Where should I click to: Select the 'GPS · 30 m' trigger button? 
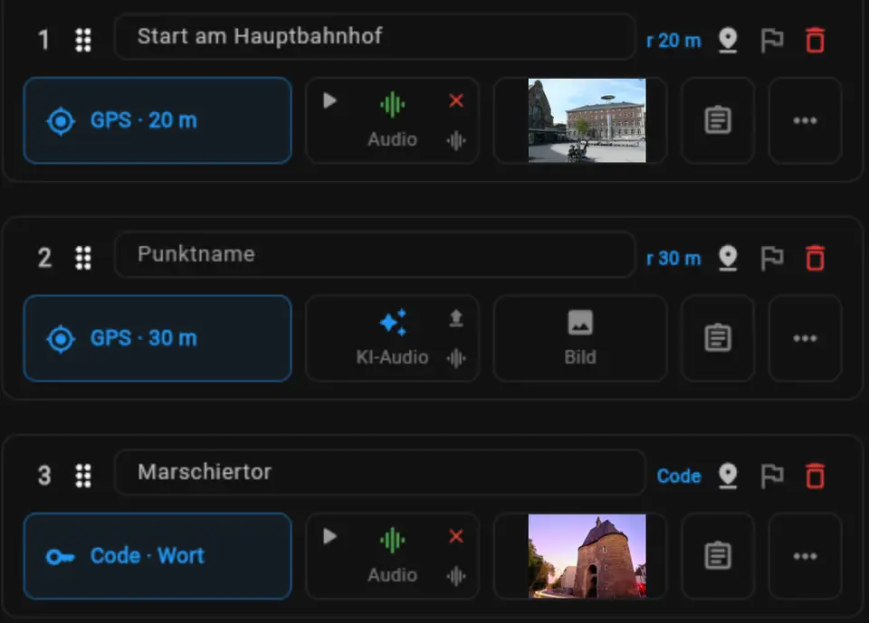pos(158,338)
